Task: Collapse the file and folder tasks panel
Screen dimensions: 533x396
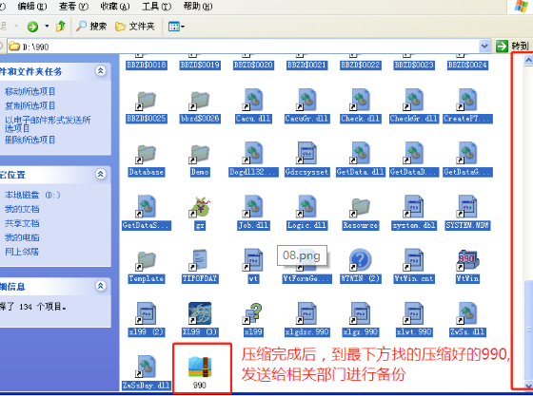Action: (101, 71)
